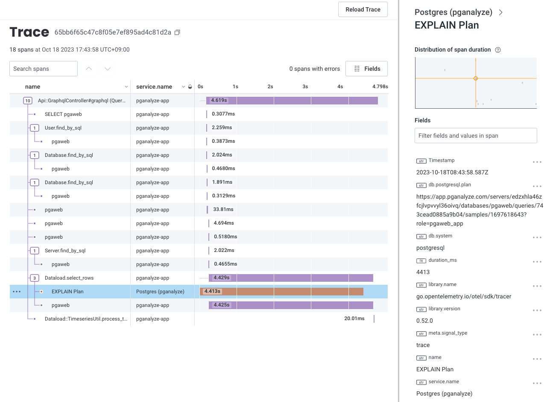The width and height of the screenshot is (547, 402).
Task: Collapse the Dataload.select_rows span with badge 3
Action: coord(35,278)
